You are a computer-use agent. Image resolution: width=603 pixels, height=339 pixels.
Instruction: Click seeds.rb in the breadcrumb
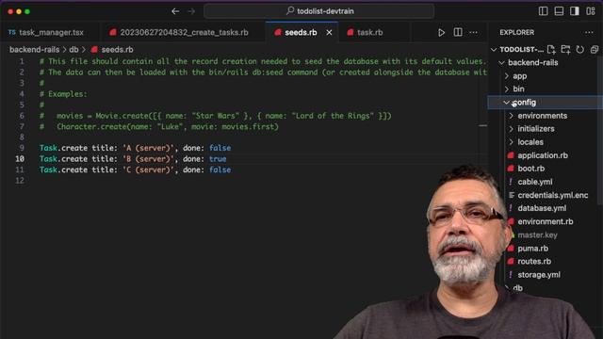click(x=117, y=50)
